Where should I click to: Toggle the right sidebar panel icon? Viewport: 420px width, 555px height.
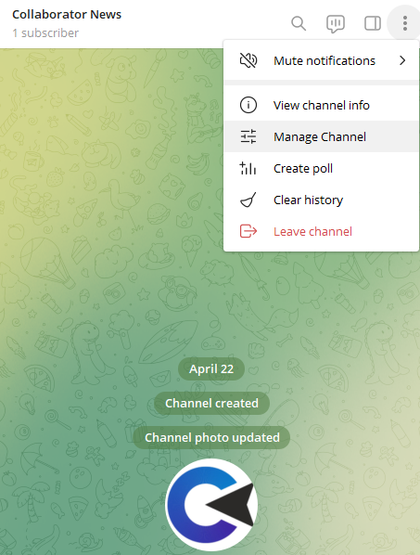373,24
